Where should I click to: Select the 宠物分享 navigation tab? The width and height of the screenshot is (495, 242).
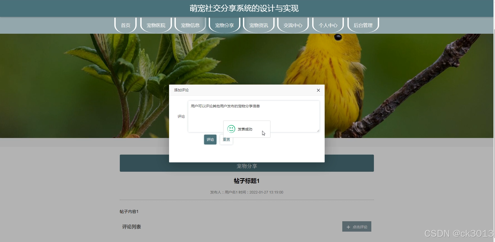coord(224,25)
